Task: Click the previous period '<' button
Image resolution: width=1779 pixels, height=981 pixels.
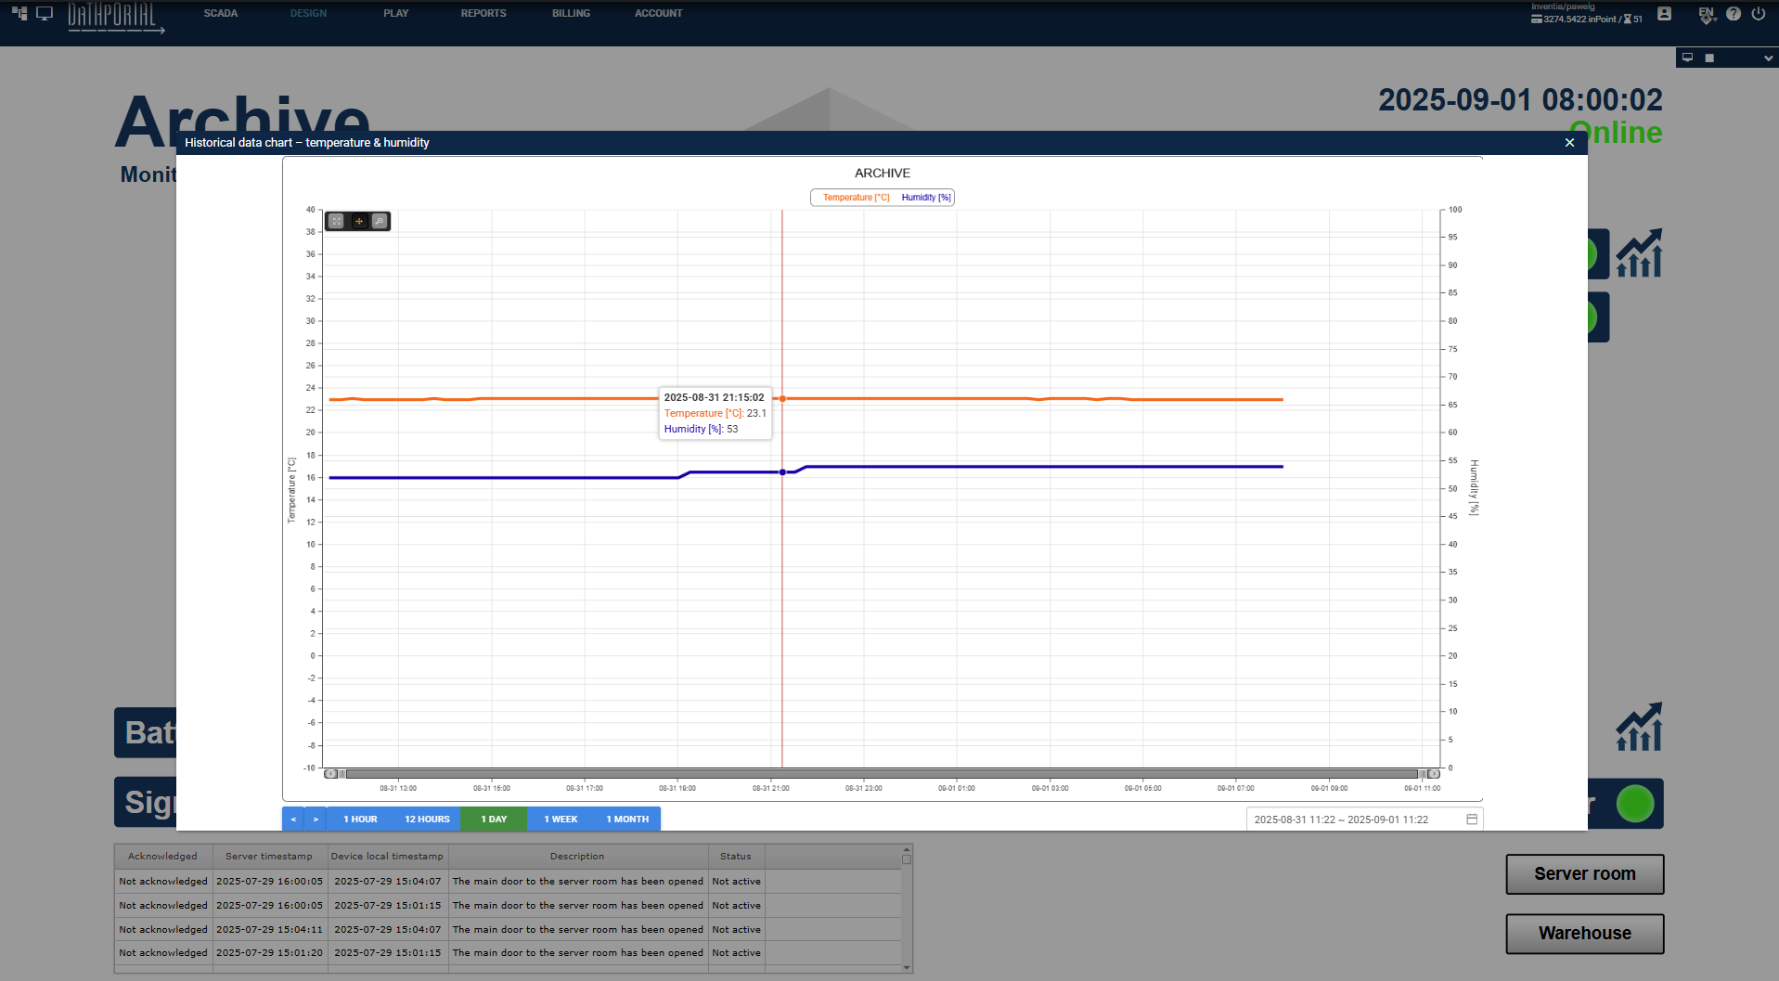Action: [293, 819]
